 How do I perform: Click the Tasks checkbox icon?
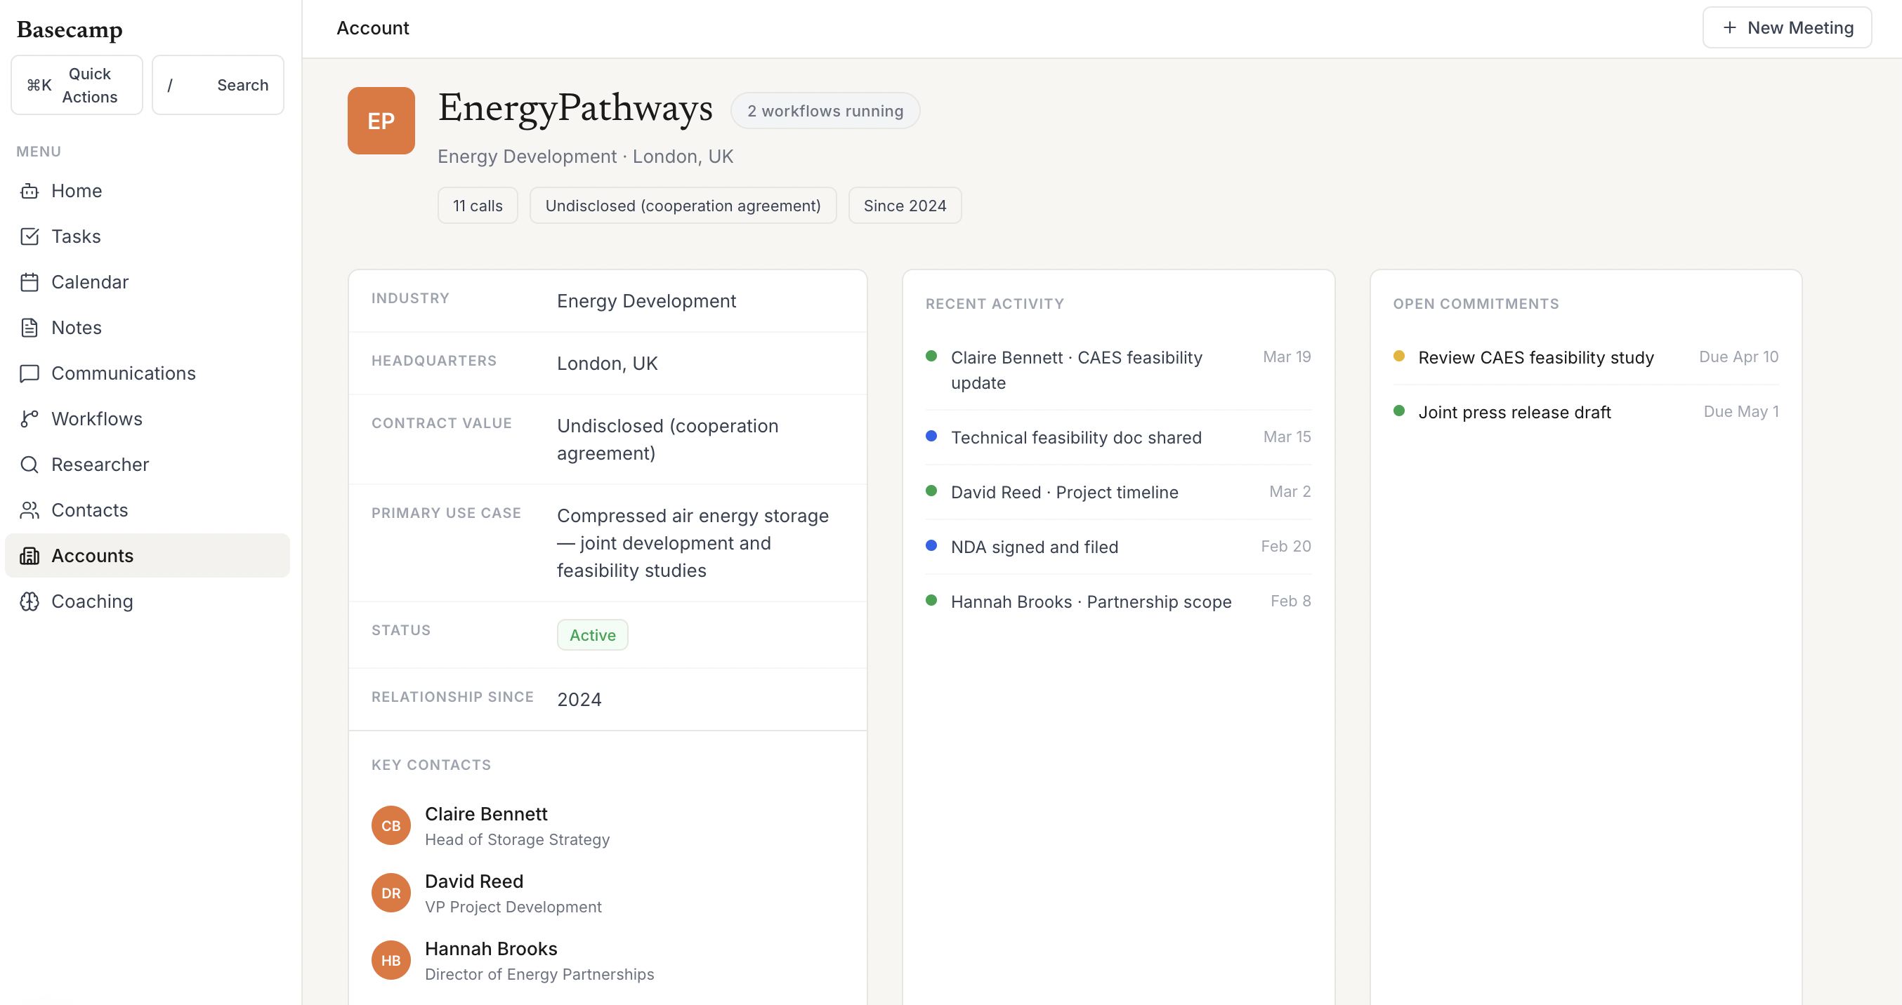pos(29,237)
